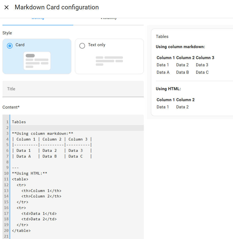Click the Data 1 link in the preview
This screenshot has width=233, height=239.
pyautogui.click(x=163, y=65)
